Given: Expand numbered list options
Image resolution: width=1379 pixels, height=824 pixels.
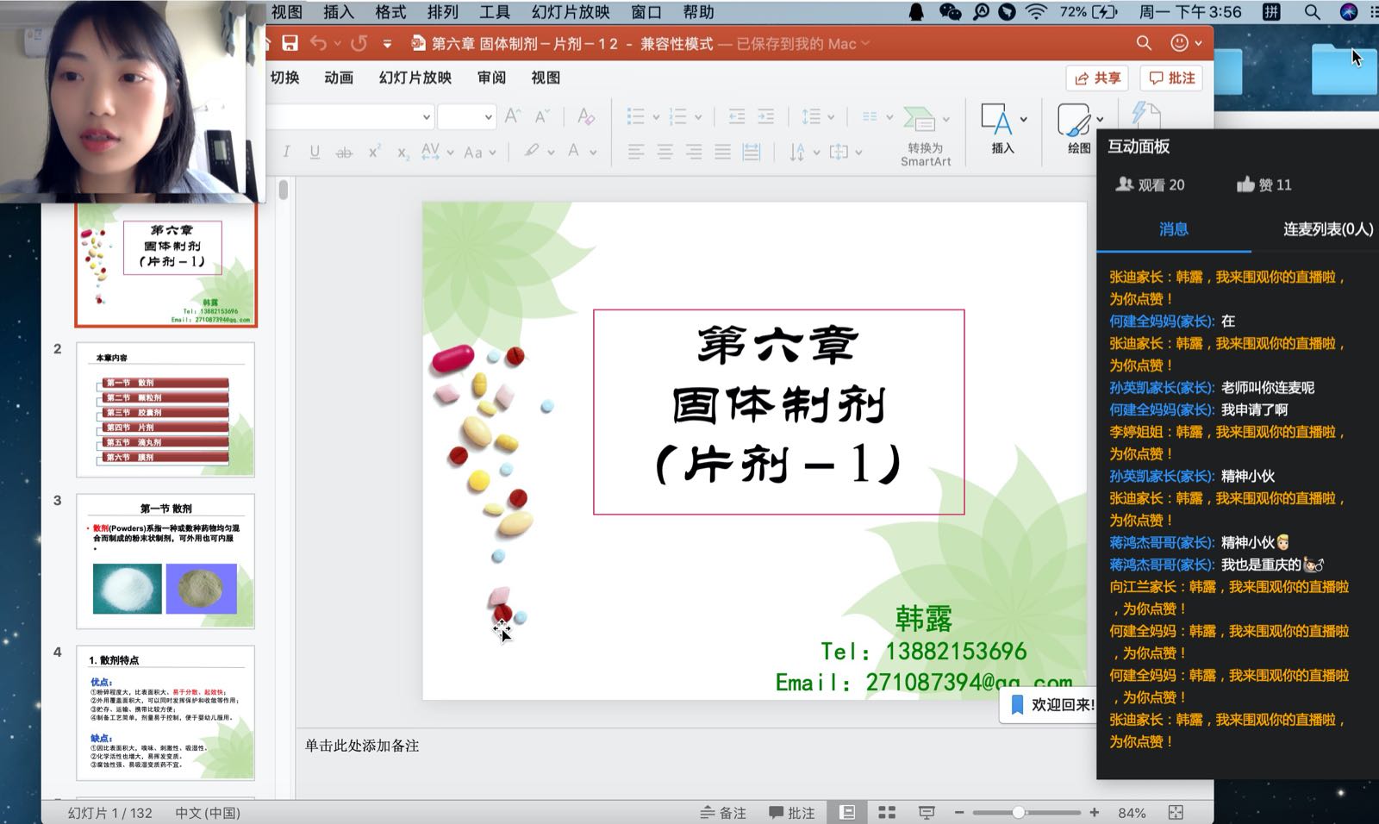Looking at the screenshot, I should tap(698, 117).
